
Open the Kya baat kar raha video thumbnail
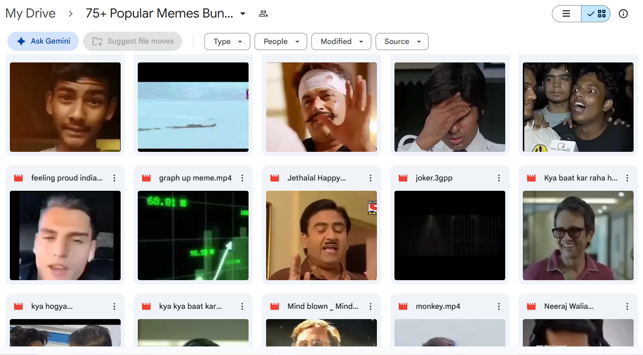tap(578, 236)
